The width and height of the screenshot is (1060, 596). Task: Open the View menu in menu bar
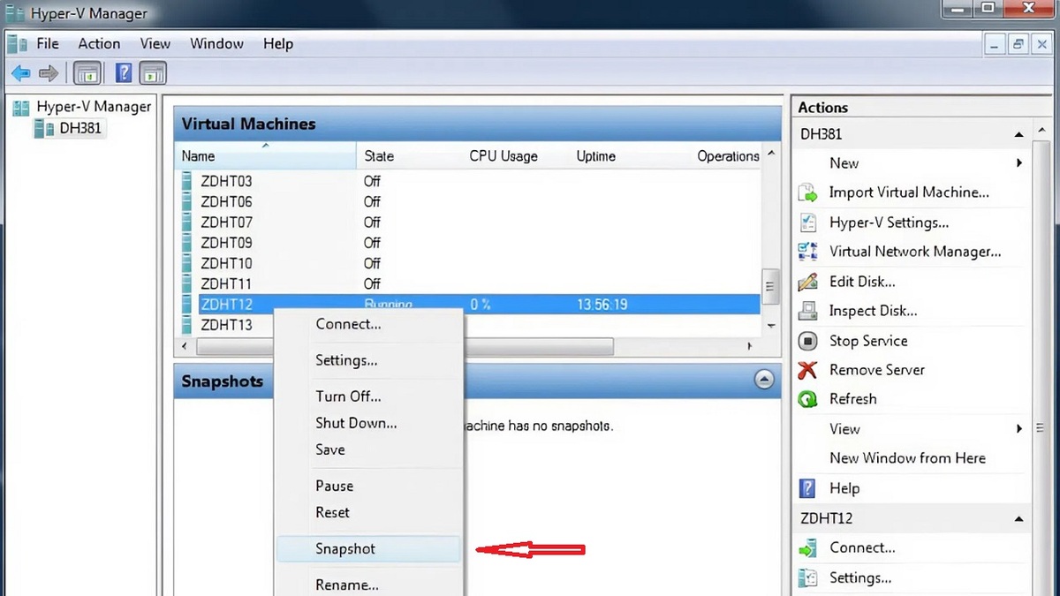click(155, 43)
